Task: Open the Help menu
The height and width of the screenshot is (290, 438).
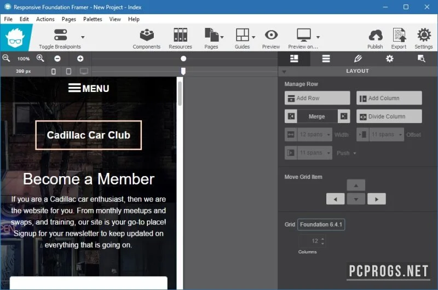Action: 134,19
